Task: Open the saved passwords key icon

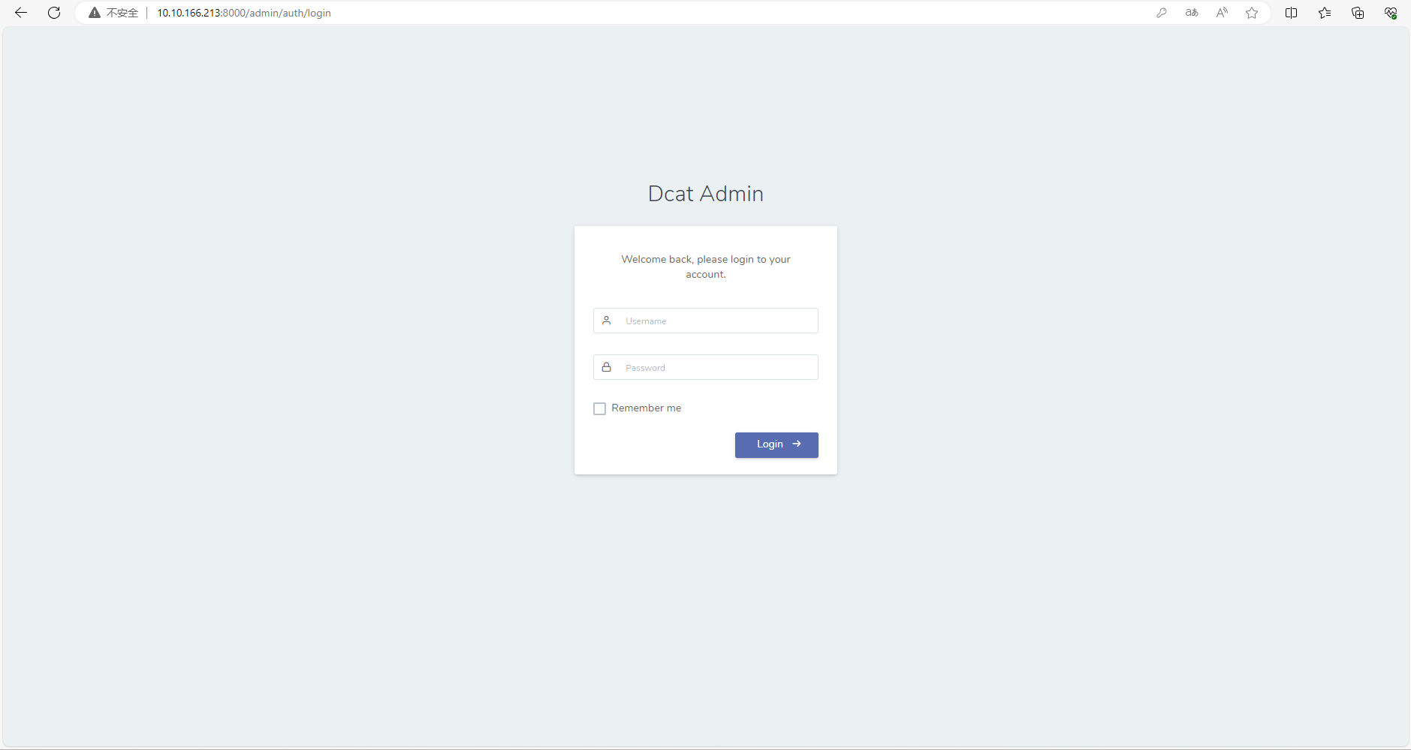Action: [x=1162, y=13]
